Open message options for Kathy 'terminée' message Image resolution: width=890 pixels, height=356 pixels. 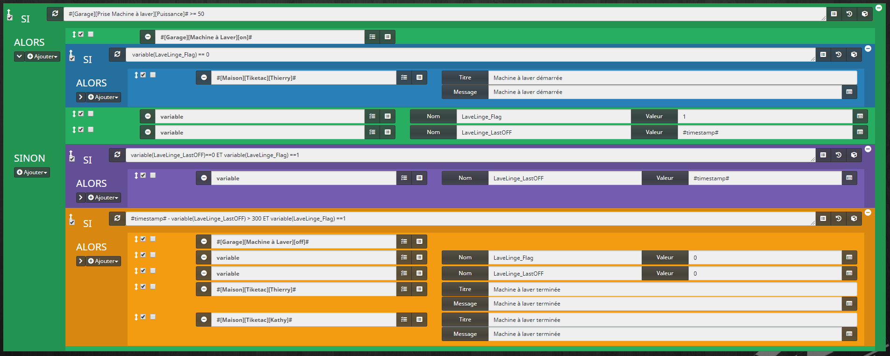point(849,334)
